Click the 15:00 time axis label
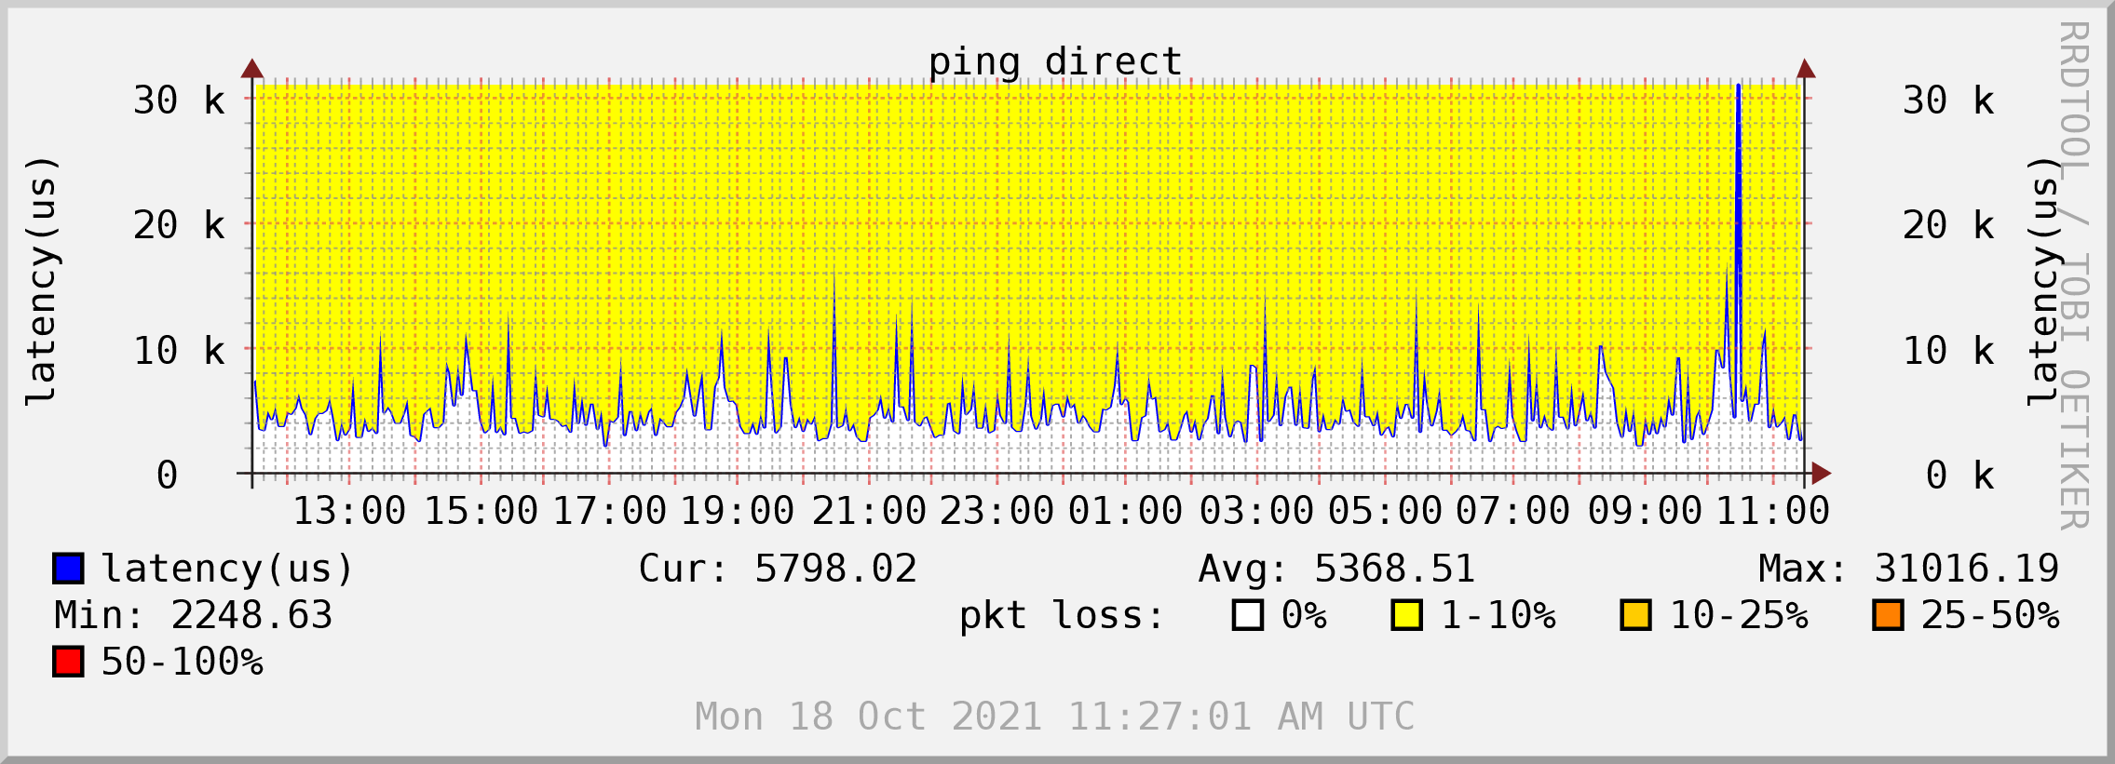This screenshot has height=764, width=2115. tap(481, 511)
